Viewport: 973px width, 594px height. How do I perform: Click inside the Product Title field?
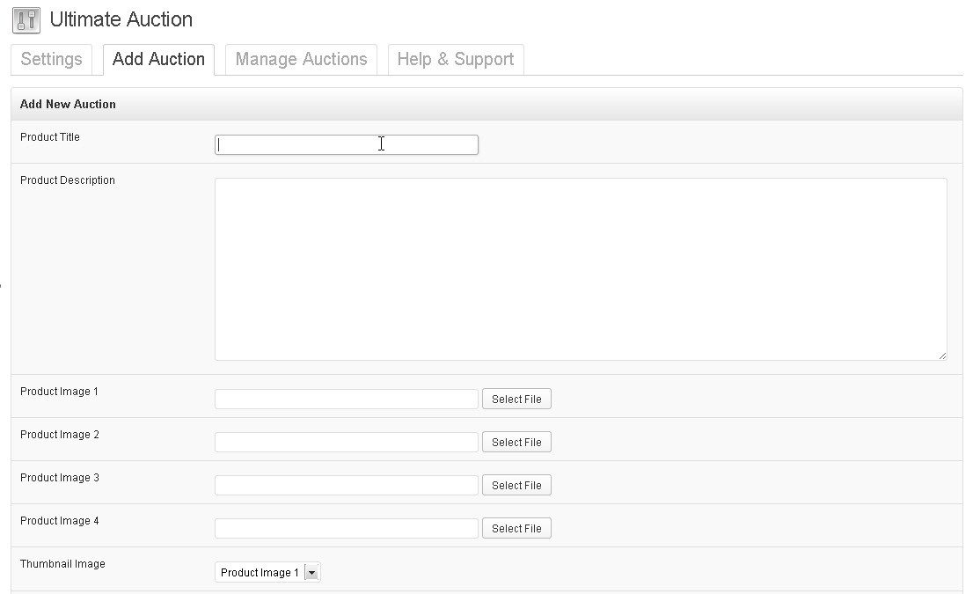(x=347, y=144)
